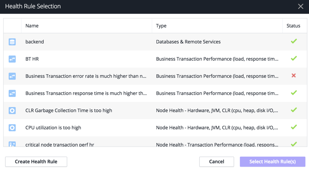Close the Health Rule Selection dialog
The width and height of the screenshot is (309, 170).
[x=300, y=7]
